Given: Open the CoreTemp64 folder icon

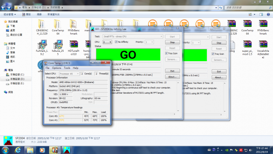Looking at the screenshot, I should point(58,27).
